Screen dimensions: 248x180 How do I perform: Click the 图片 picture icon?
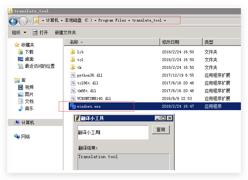point(21,95)
